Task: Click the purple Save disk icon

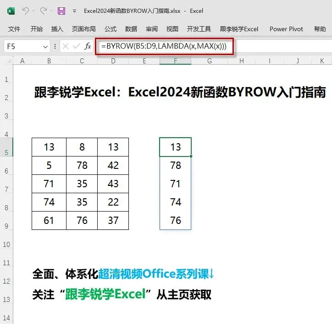Action: pyautogui.click(x=61, y=11)
